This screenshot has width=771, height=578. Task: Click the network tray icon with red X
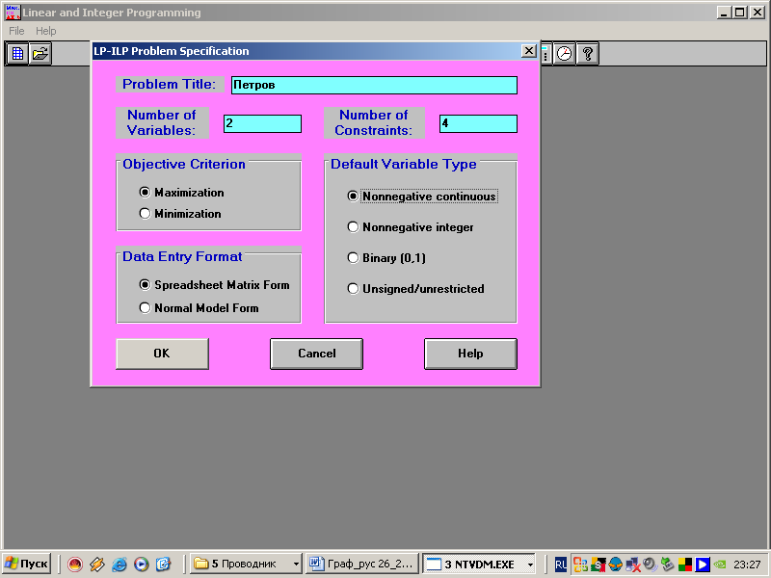tap(633, 565)
